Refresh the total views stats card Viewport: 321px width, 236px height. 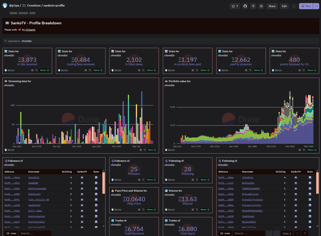click(143, 70)
